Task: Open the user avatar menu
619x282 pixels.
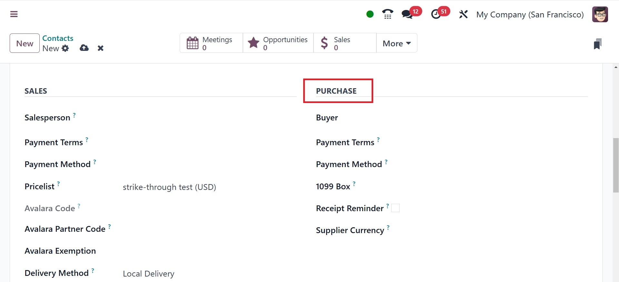Action: [x=600, y=14]
